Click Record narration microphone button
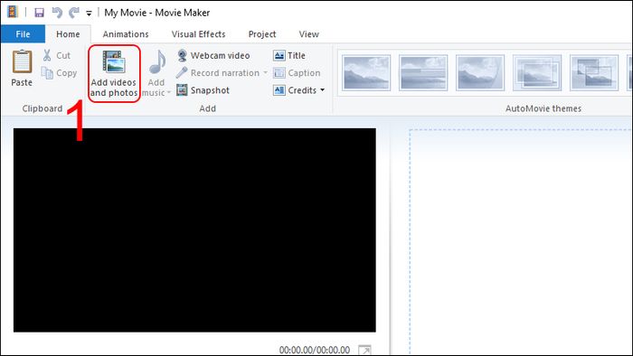This screenshot has width=633, height=356. point(218,73)
